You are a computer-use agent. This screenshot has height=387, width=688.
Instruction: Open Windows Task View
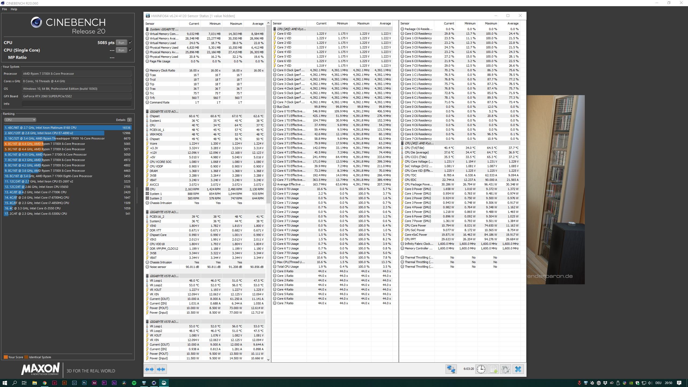coord(24,383)
